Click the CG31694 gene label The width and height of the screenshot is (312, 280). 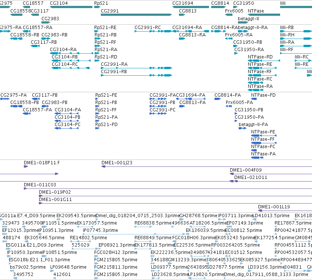coord(183,3)
